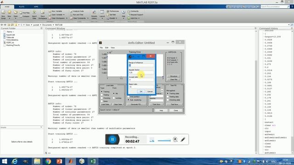Screen dimensions: 294x165
Task: Open the Parallel dropdown
Action: (x=116, y=18)
